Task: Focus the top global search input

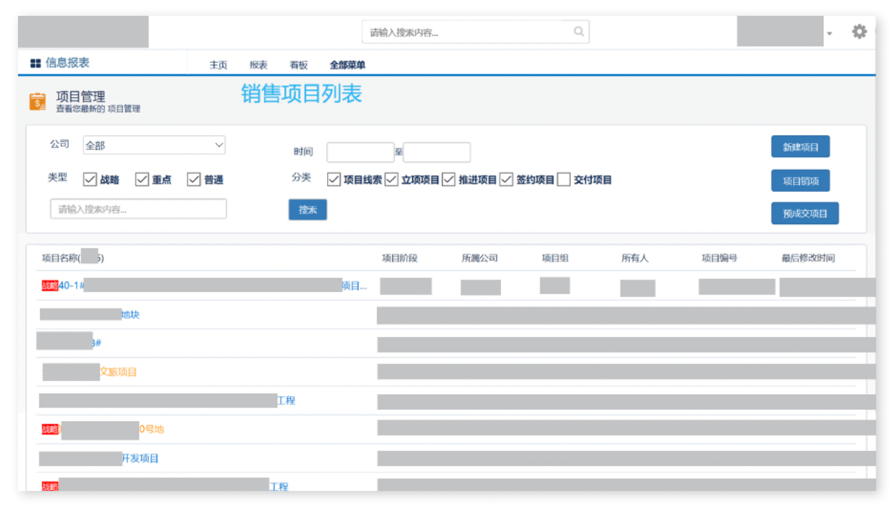Action: pos(476,32)
